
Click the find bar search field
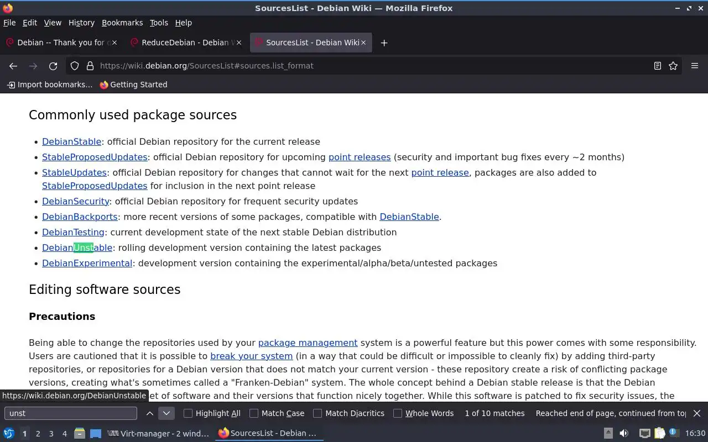[x=70, y=413]
